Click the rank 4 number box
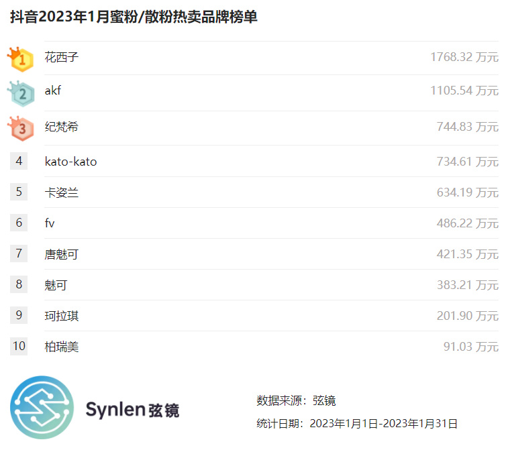Screen dimensions: 510x450 (19, 161)
